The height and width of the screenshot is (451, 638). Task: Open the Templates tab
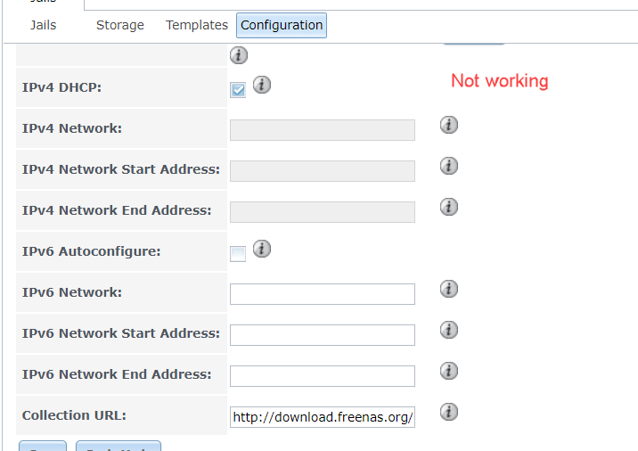click(x=197, y=25)
